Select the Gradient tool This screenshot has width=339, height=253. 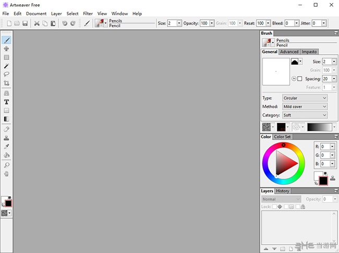click(x=6, y=119)
